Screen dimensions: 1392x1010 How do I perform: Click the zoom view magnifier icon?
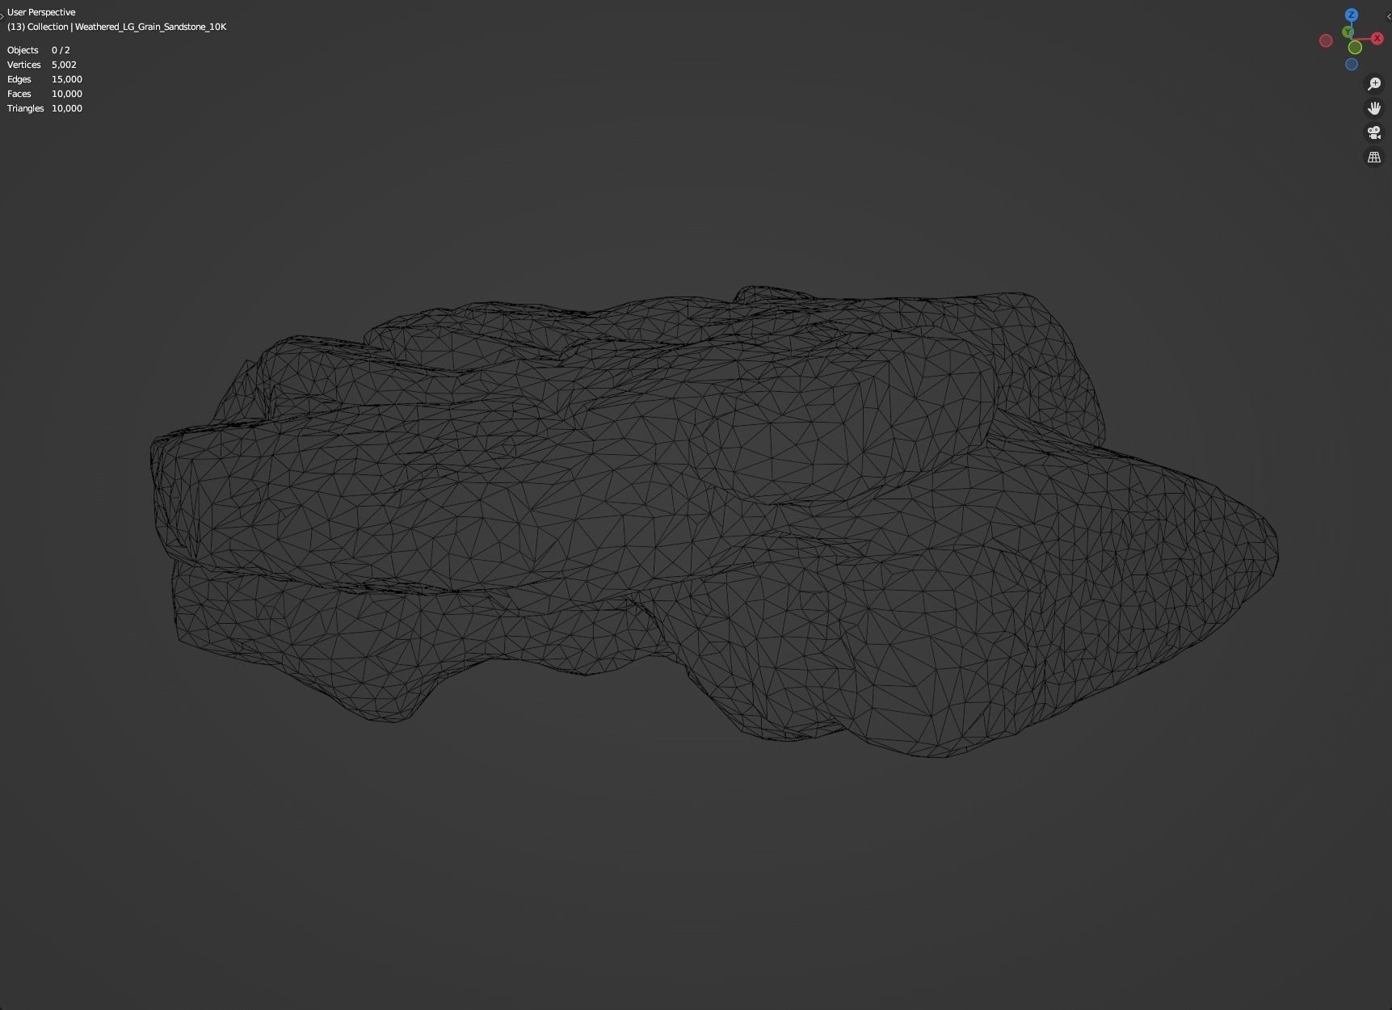[x=1374, y=84]
